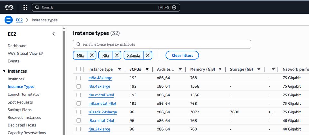
Task: Click the Clear filters button
Action: pos(182,55)
